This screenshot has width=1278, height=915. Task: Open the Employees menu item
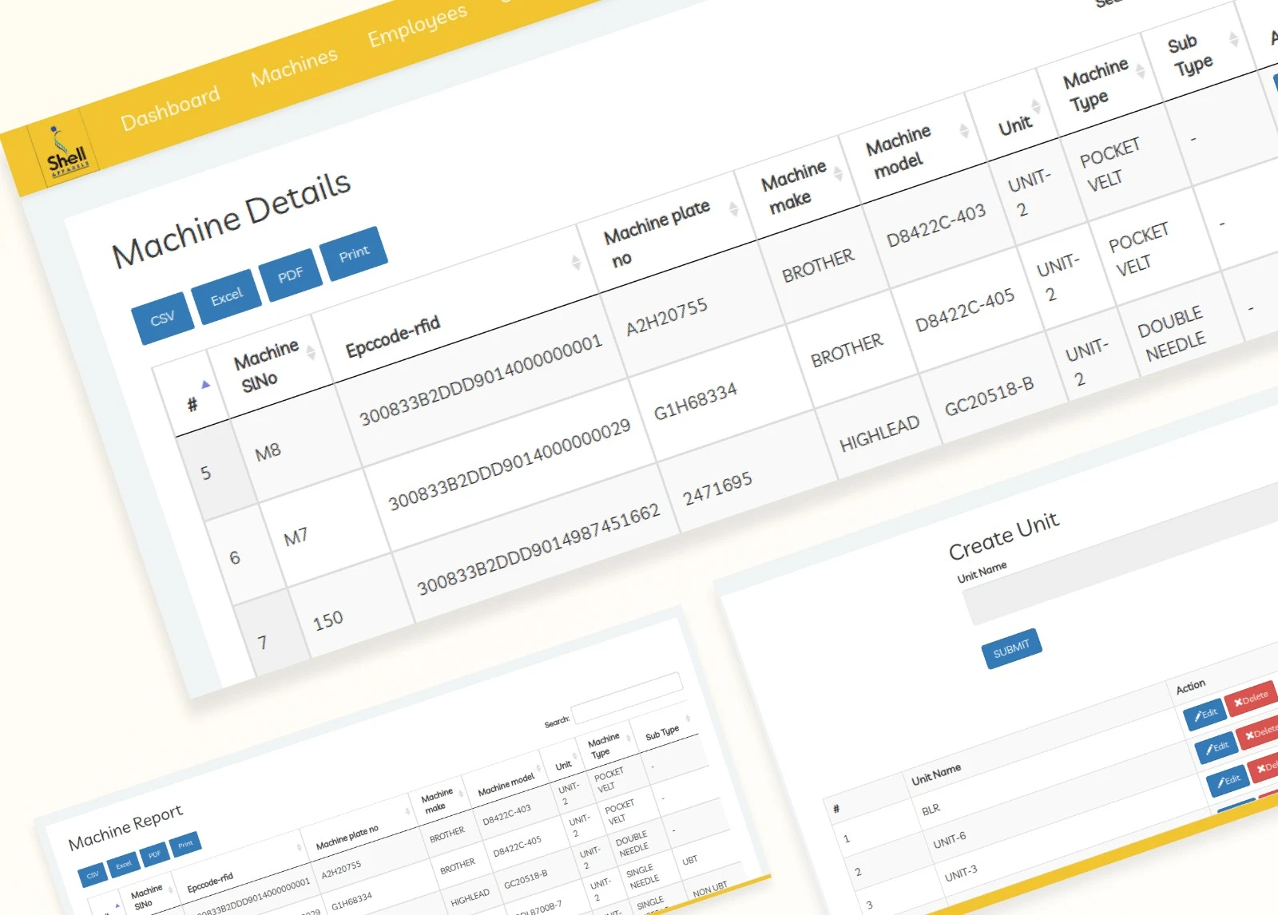(x=417, y=26)
